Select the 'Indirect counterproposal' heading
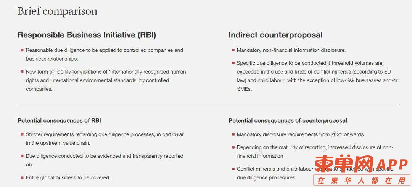The image size is (412, 187). click(x=275, y=35)
